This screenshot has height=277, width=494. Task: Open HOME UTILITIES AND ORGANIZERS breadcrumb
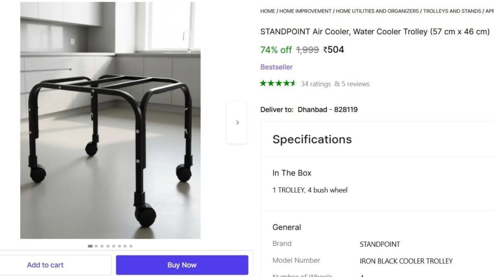(x=377, y=11)
